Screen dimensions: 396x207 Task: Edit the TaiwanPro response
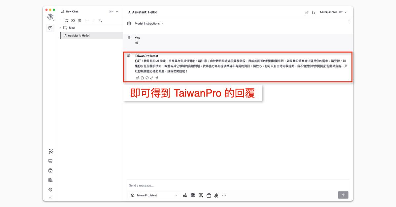click(138, 78)
